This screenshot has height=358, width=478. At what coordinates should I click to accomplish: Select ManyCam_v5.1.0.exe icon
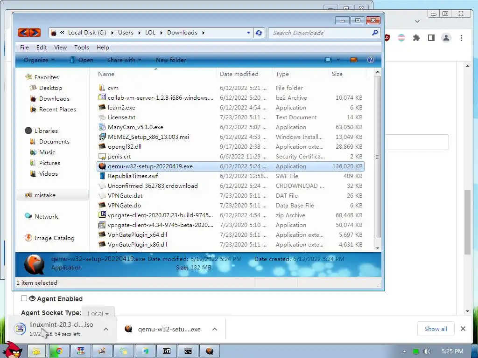[102, 127]
